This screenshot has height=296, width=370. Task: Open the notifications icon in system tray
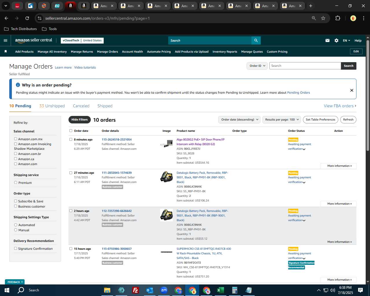360,290
